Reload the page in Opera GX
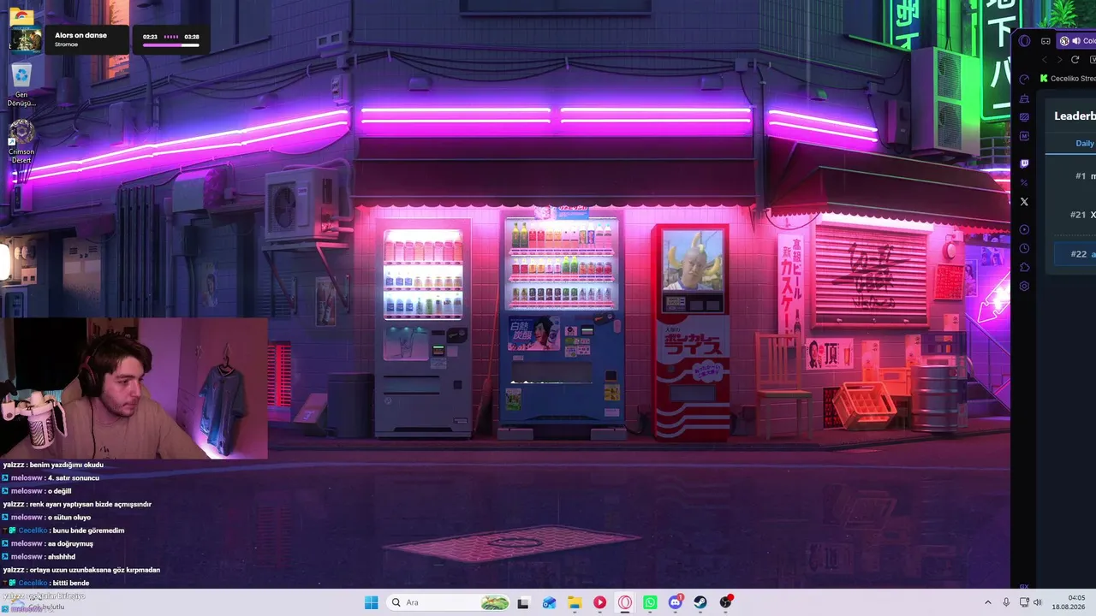 pyautogui.click(x=1075, y=60)
